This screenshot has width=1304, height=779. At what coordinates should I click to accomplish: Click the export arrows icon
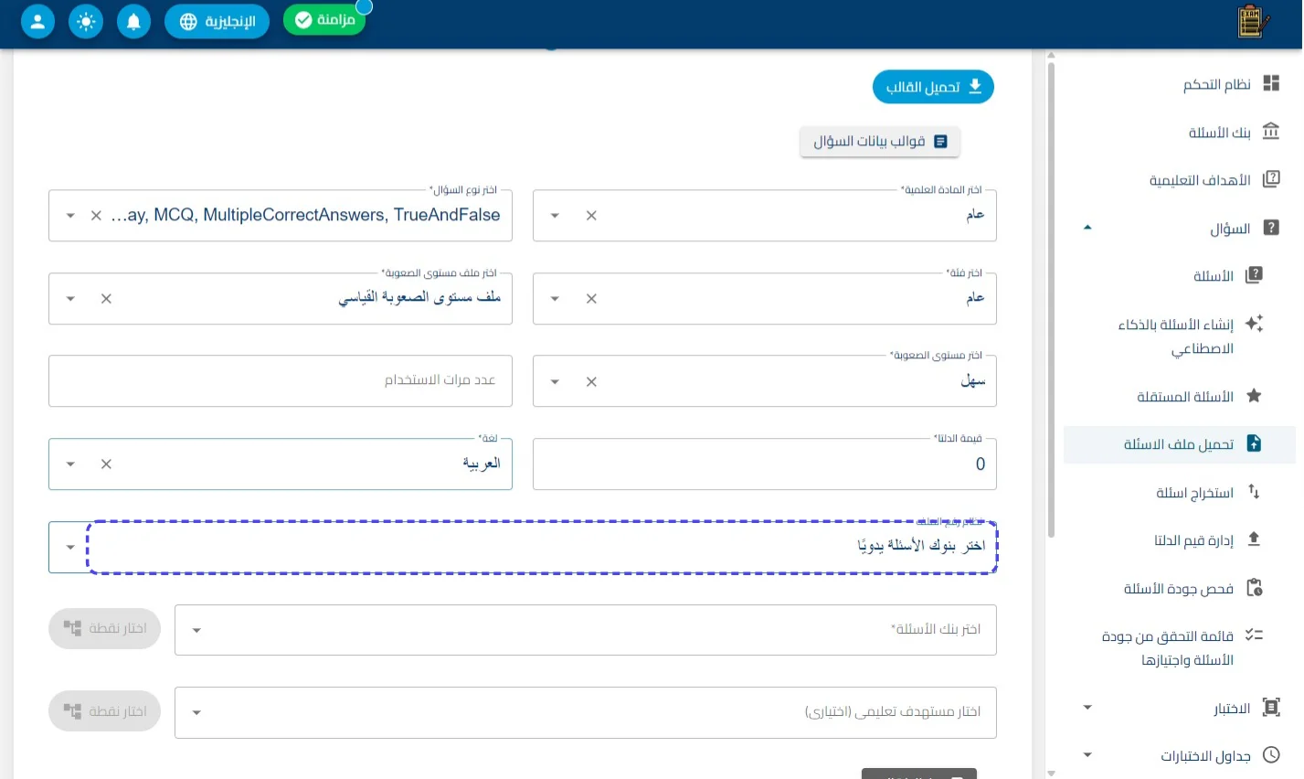click(x=1254, y=491)
